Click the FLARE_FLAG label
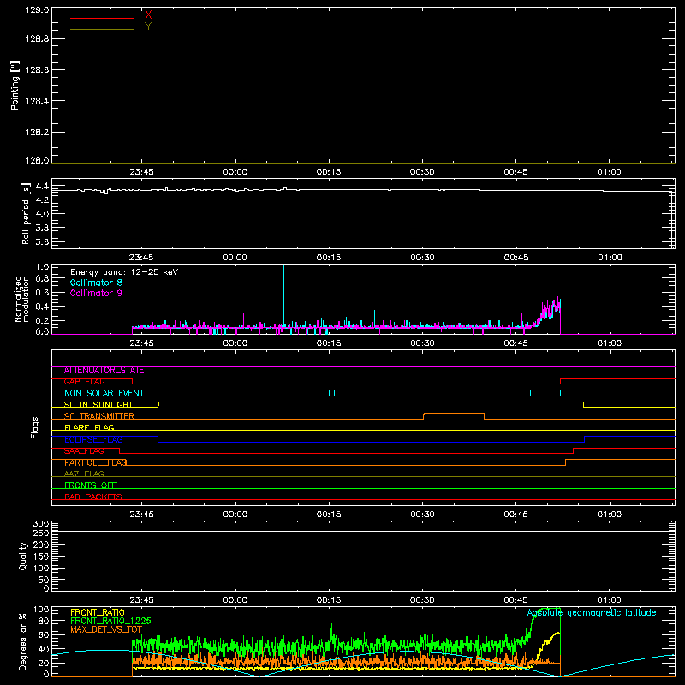Image resolution: width=685 pixels, height=685 pixels. (x=89, y=427)
